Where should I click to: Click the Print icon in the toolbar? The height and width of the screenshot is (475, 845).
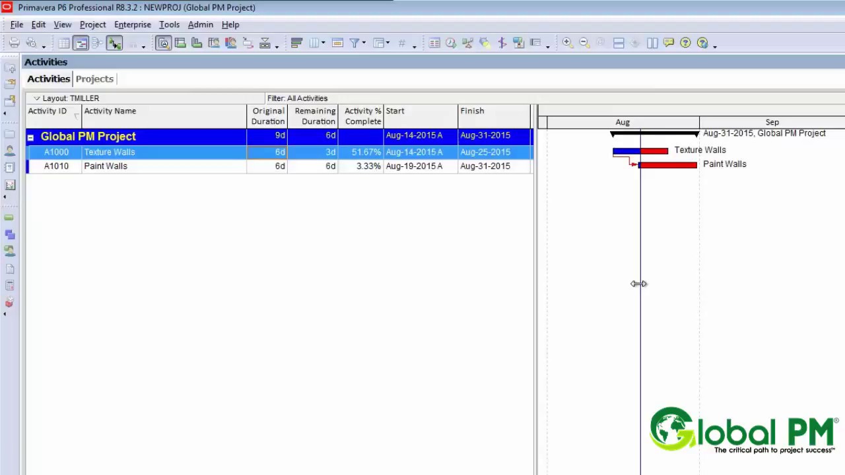click(14, 43)
